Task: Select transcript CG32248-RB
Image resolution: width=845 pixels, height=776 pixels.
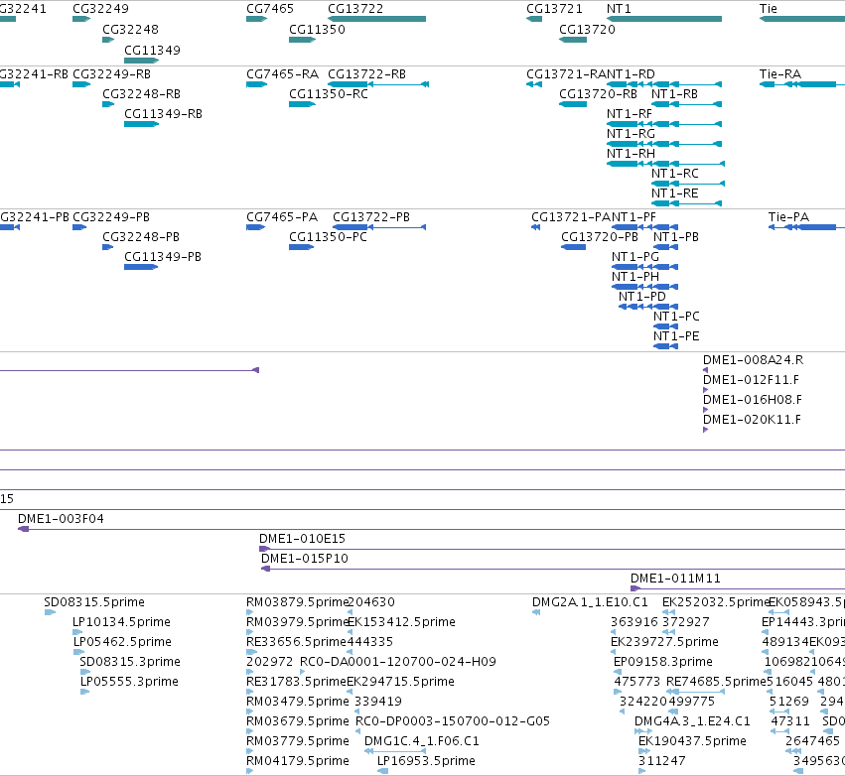Action: (141, 94)
